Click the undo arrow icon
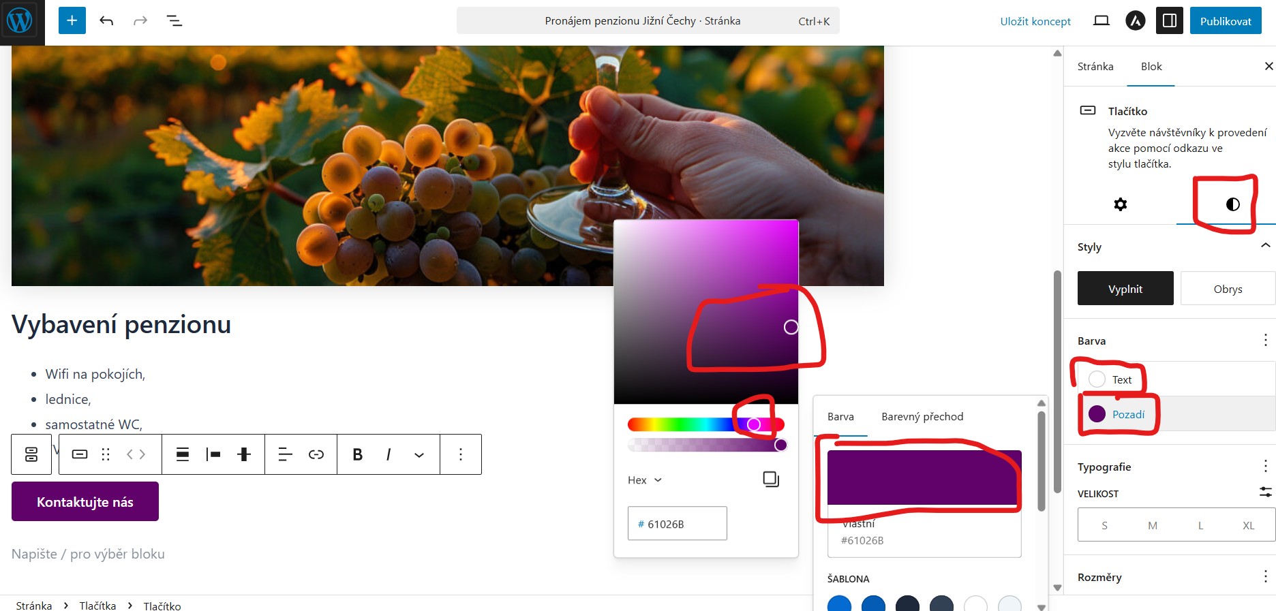 pyautogui.click(x=106, y=20)
